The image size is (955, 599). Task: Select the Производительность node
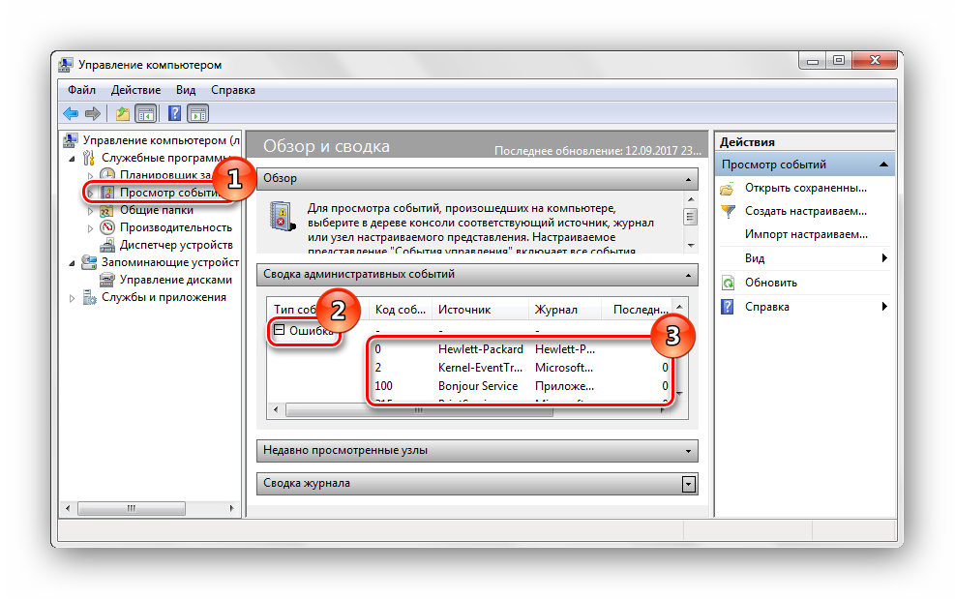[176, 227]
